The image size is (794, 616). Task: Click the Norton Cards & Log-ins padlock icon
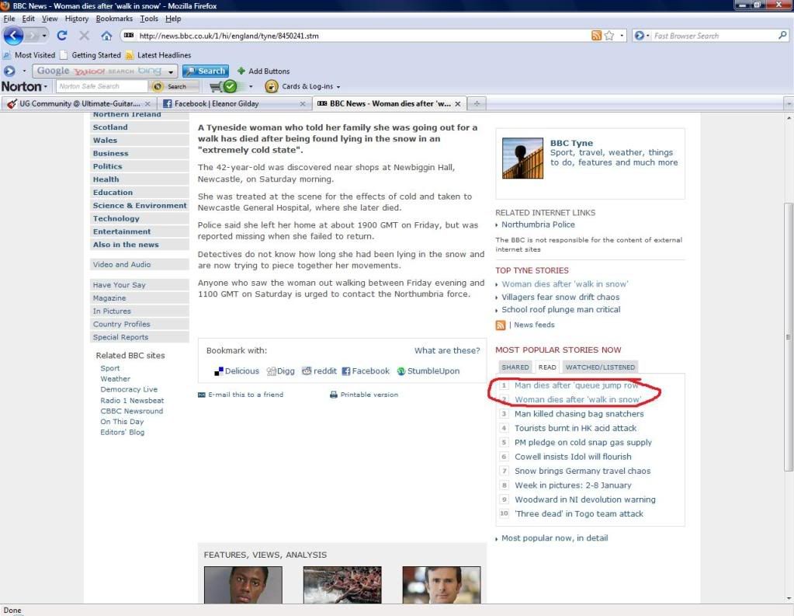(x=272, y=87)
